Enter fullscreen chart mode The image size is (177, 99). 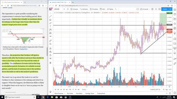pos(156,9)
